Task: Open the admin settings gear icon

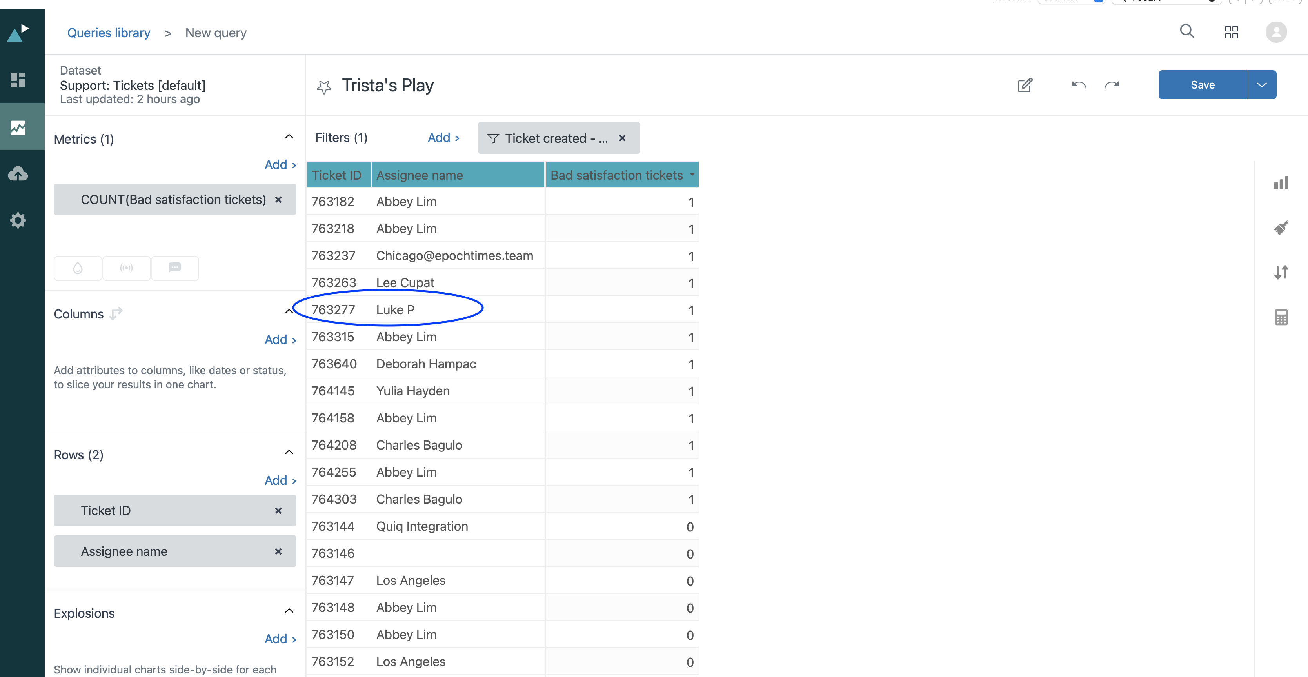Action: (x=18, y=220)
